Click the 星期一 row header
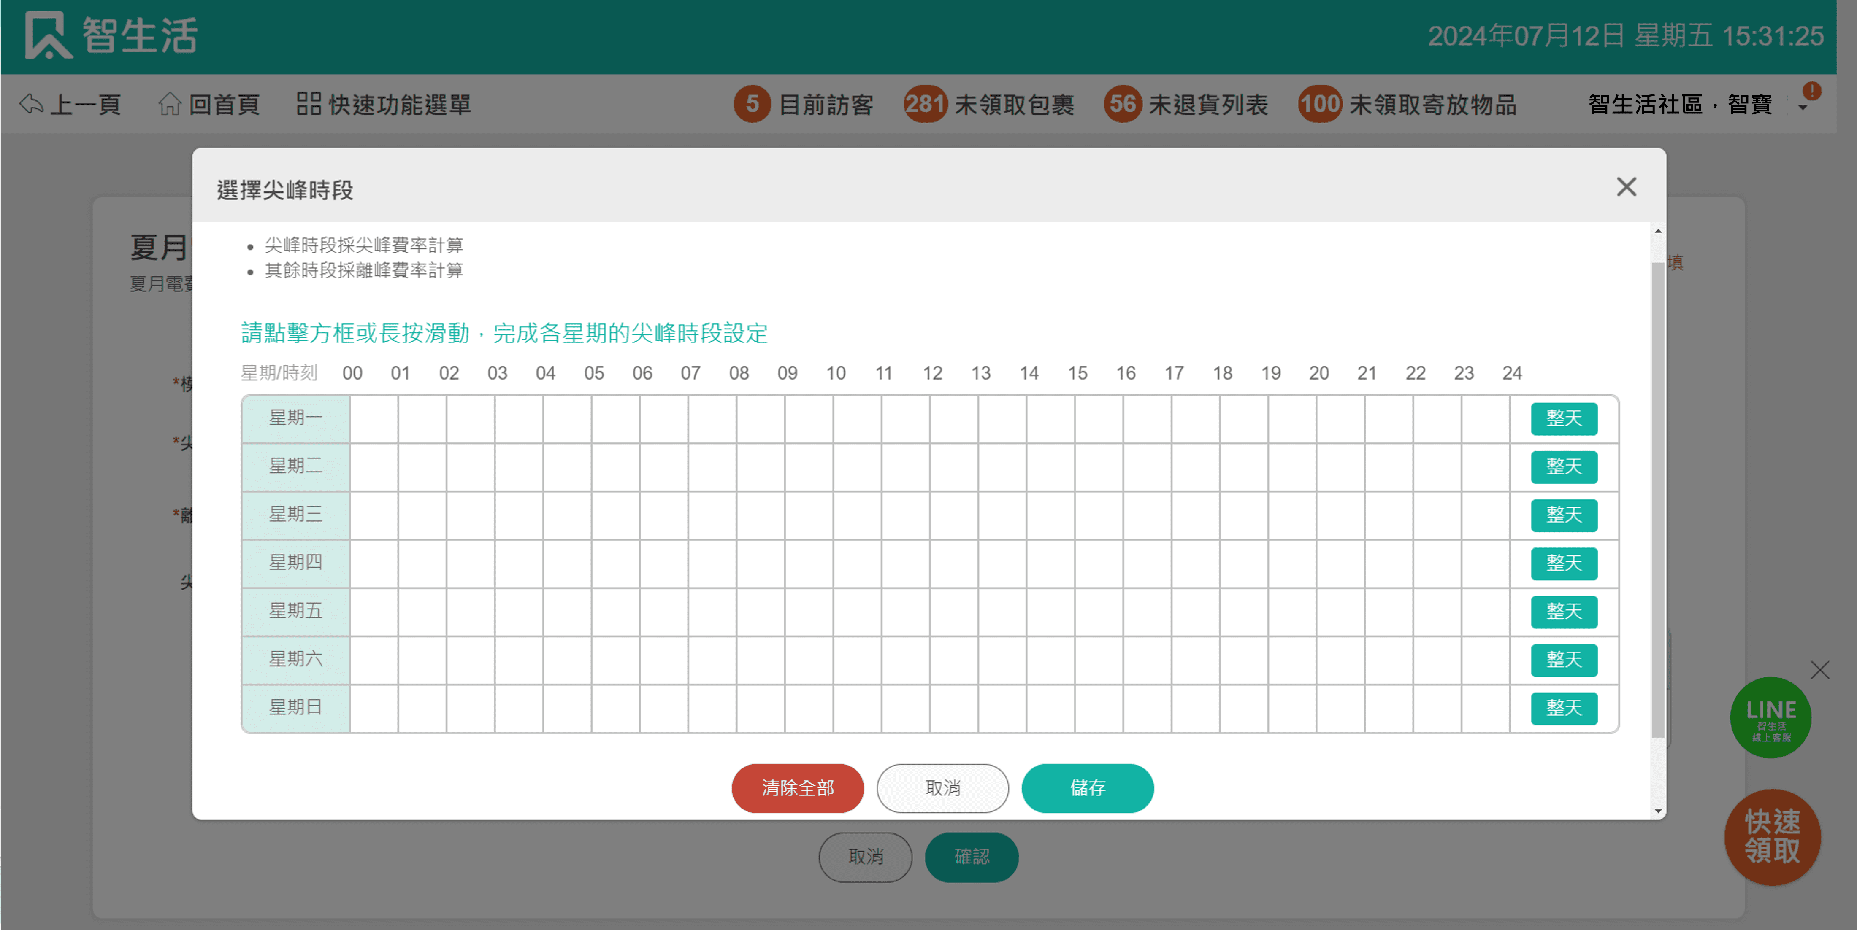This screenshot has height=930, width=1857. click(x=295, y=418)
